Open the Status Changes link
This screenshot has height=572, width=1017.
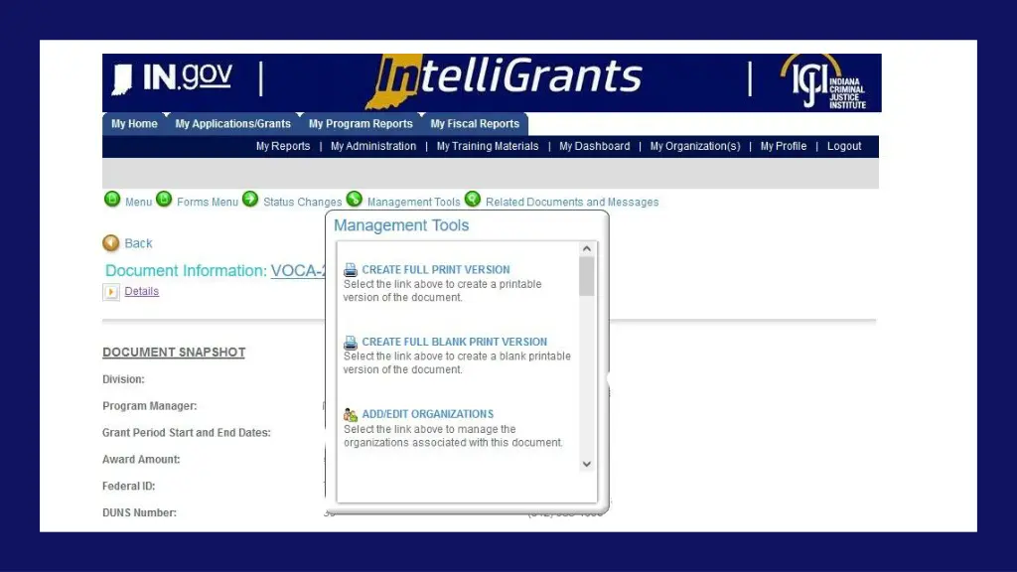point(302,203)
